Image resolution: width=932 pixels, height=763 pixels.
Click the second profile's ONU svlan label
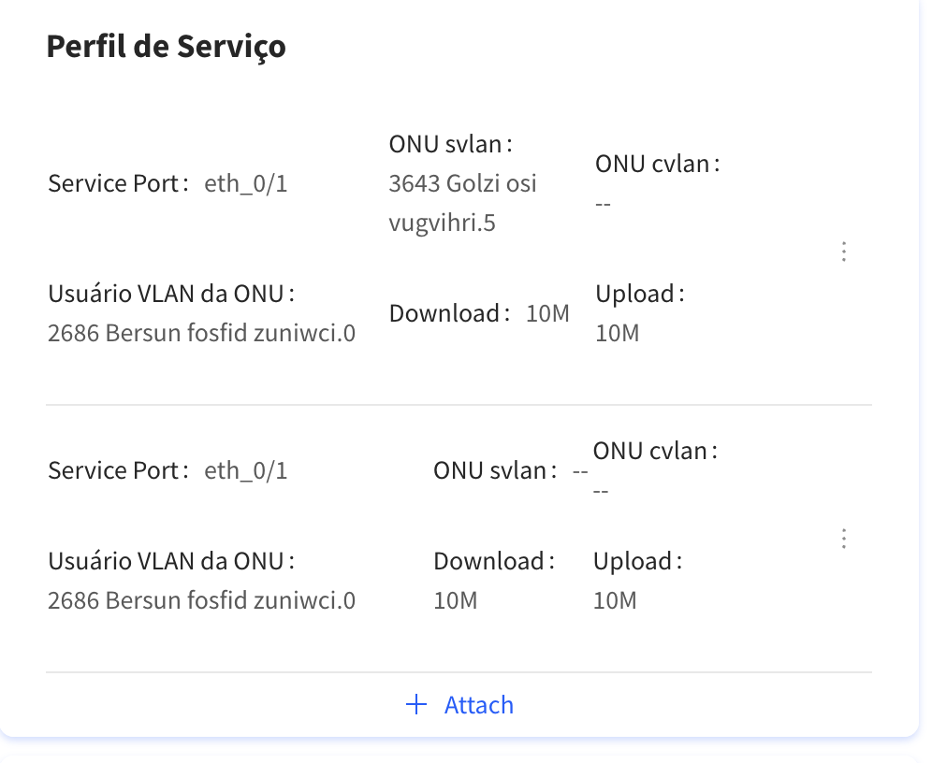pyautogui.click(x=494, y=470)
